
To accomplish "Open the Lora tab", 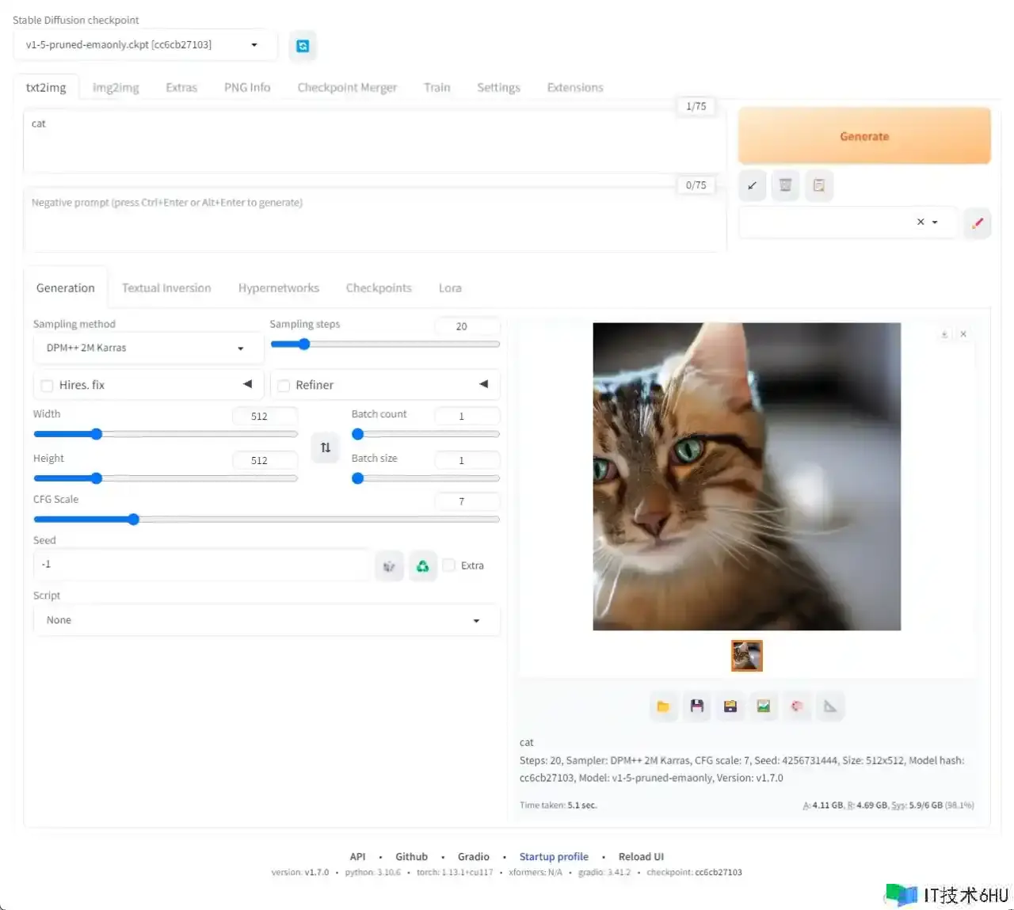I will (450, 288).
